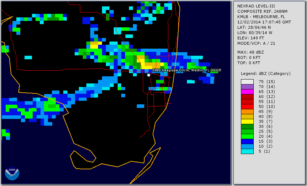The height and width of the screenshot is (186, 307).
Task: Click the 'LON: 80/39/14 W' text
Action: click(x=255, y=33)
